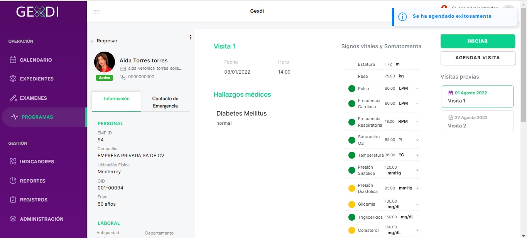
Task: Click yellow status dot for Glicemia
Action: (352, 204)
